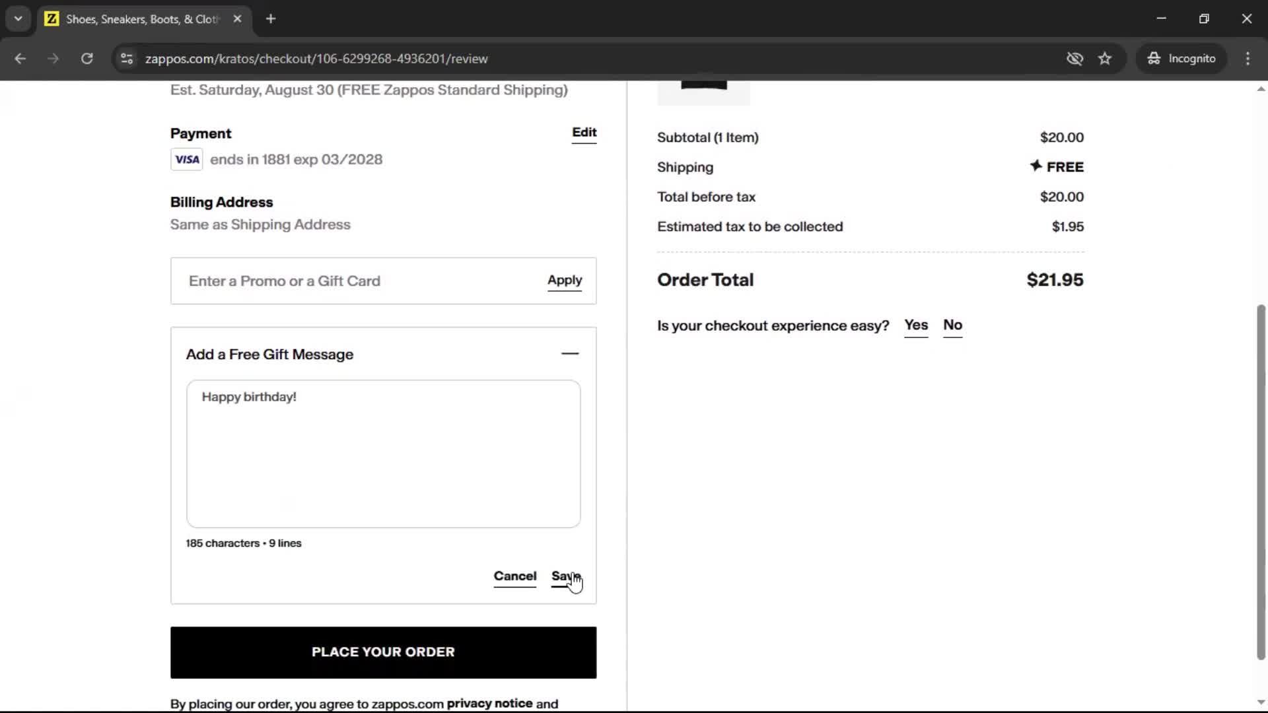Image resolution: width=1268 pixels, height=713 pixels.
Task: Reload the Zappos checkout page
Action: 87,58
